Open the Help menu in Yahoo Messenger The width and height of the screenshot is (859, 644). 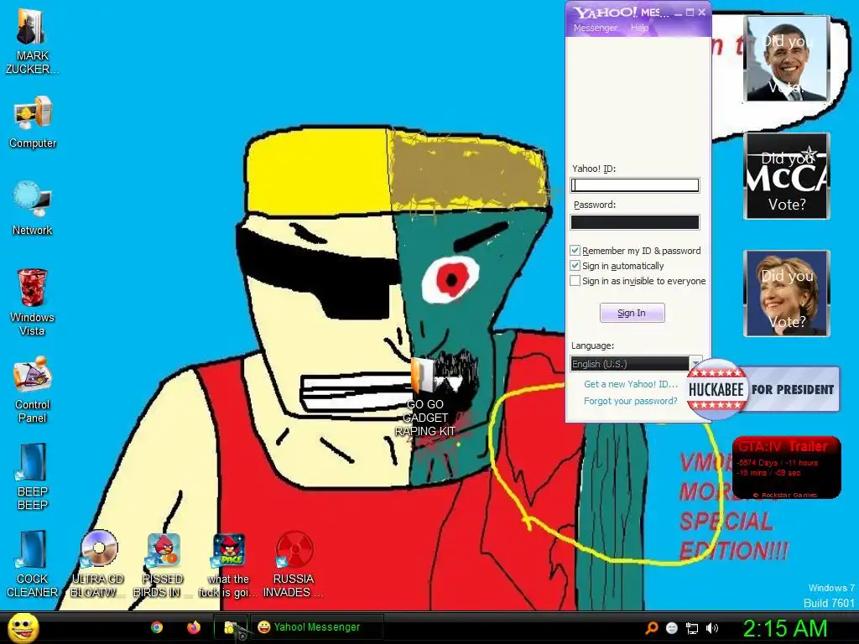[639, 28]
